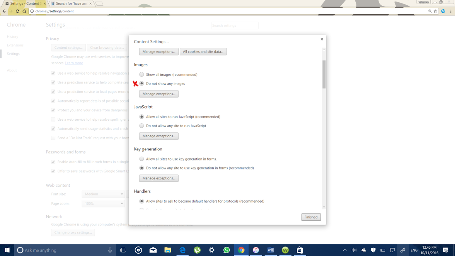
Task: Open Chrome's three-dot menu
Action: 451,11
